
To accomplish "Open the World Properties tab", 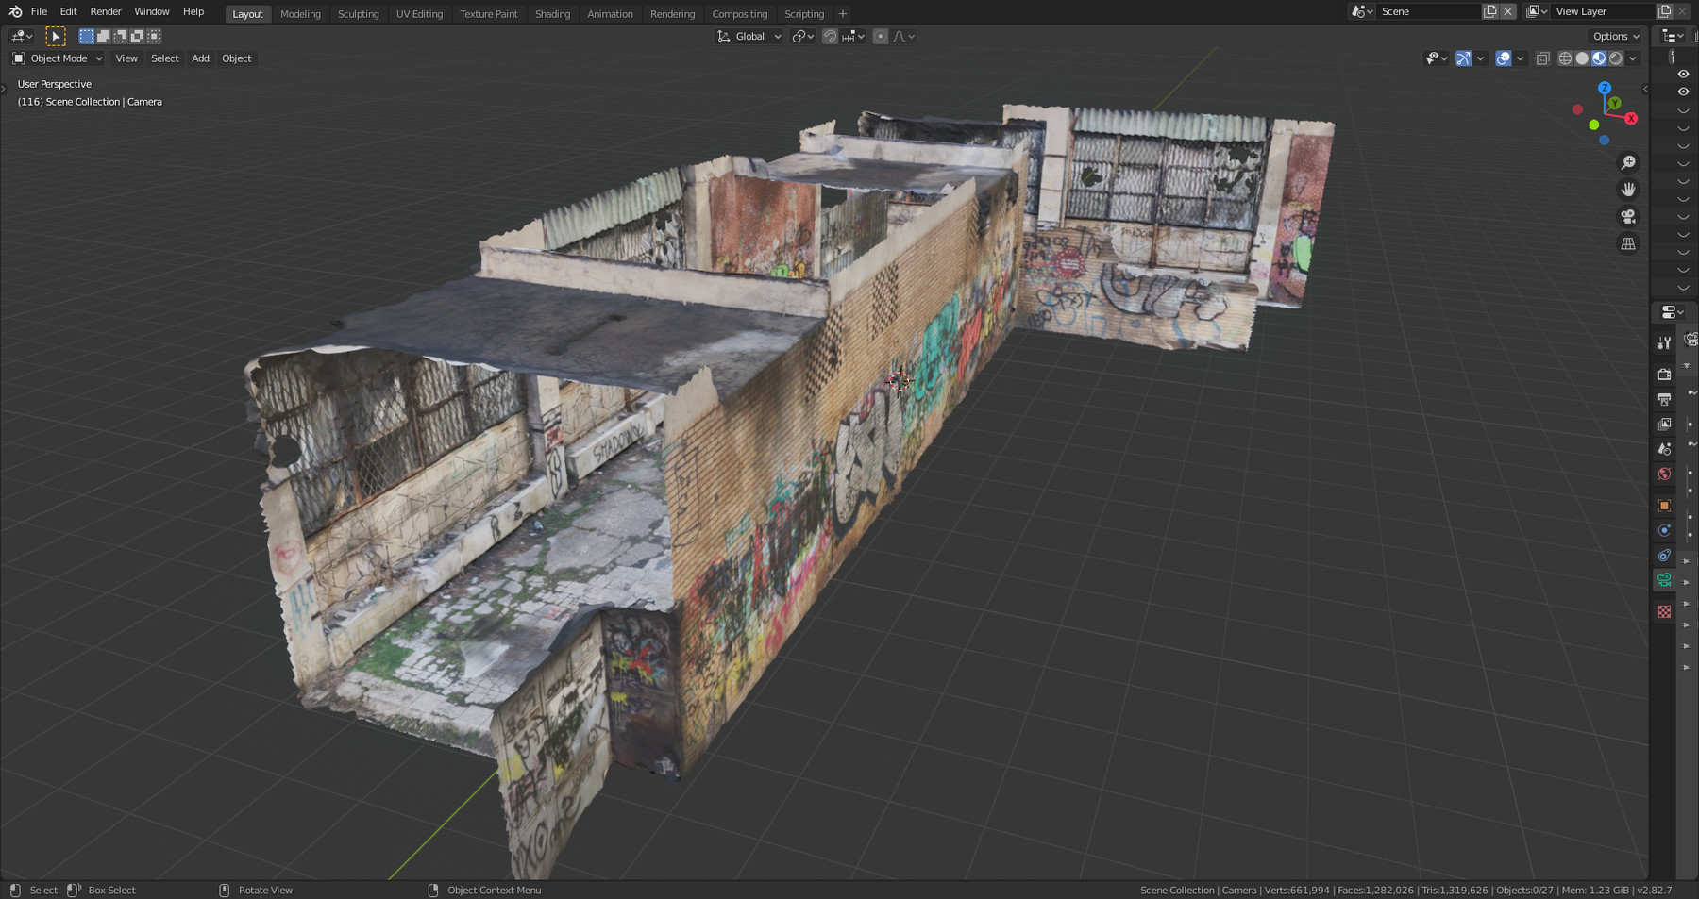I will 1664,474.
